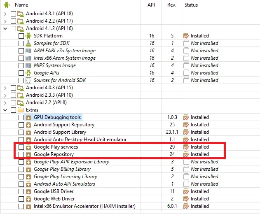Image resolution: width=260 pixels, height=214 pixels.
Task: Click the API column header
Action: [x=151, y=5]
